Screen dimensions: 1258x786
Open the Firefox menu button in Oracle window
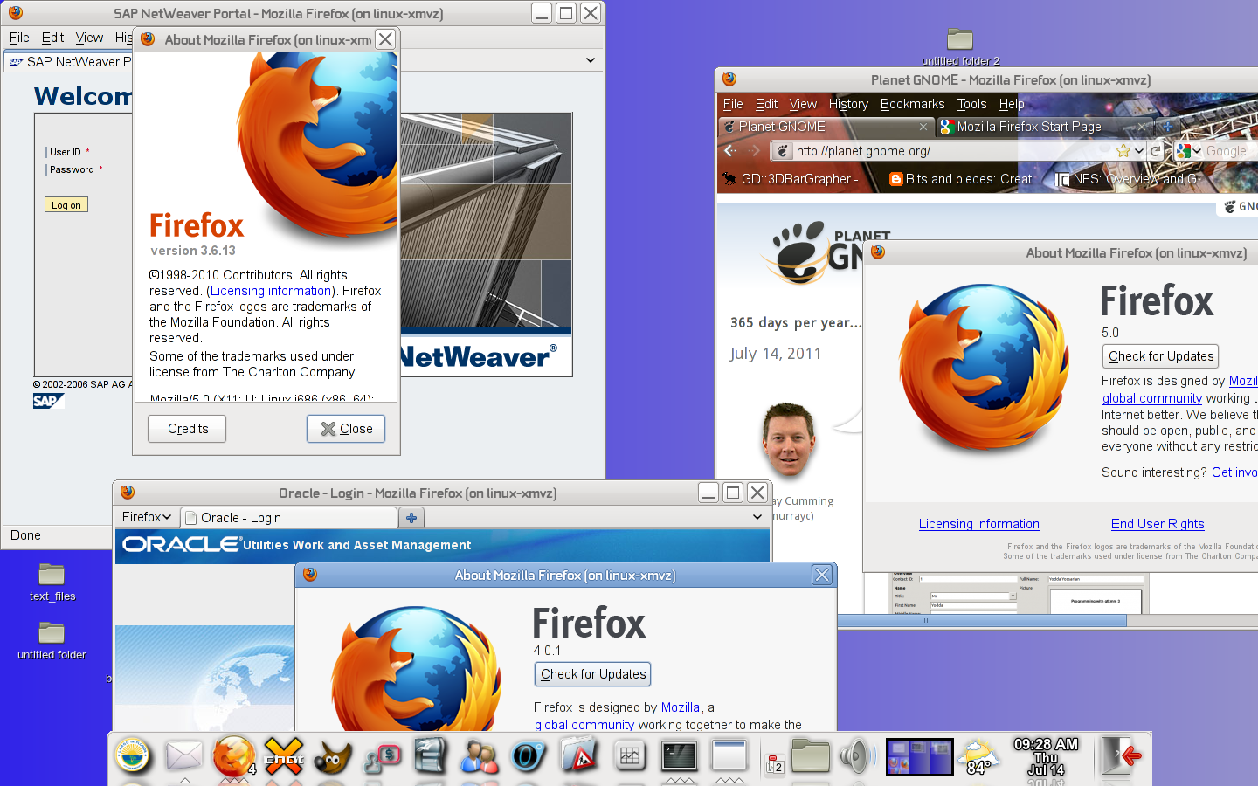[147, 517]
